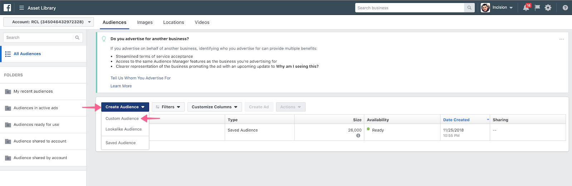This screenshot has height=186, width=572.
Task: Switch to the Images tab
Action: [145, 22]
